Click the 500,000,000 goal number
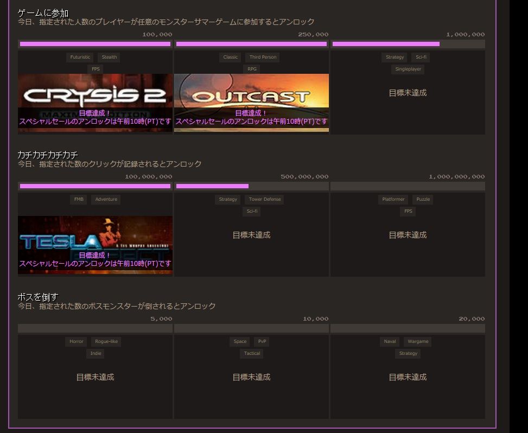 304,176
